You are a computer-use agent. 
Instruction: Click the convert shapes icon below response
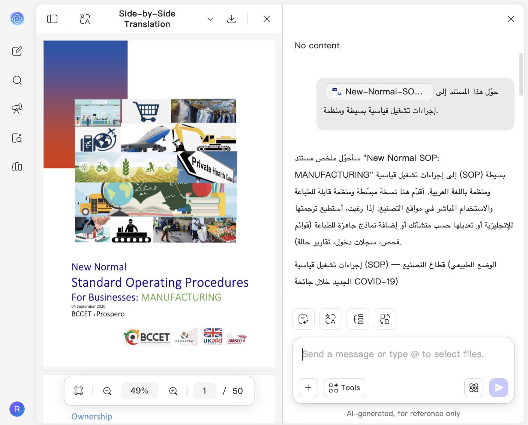pos(385,319)
